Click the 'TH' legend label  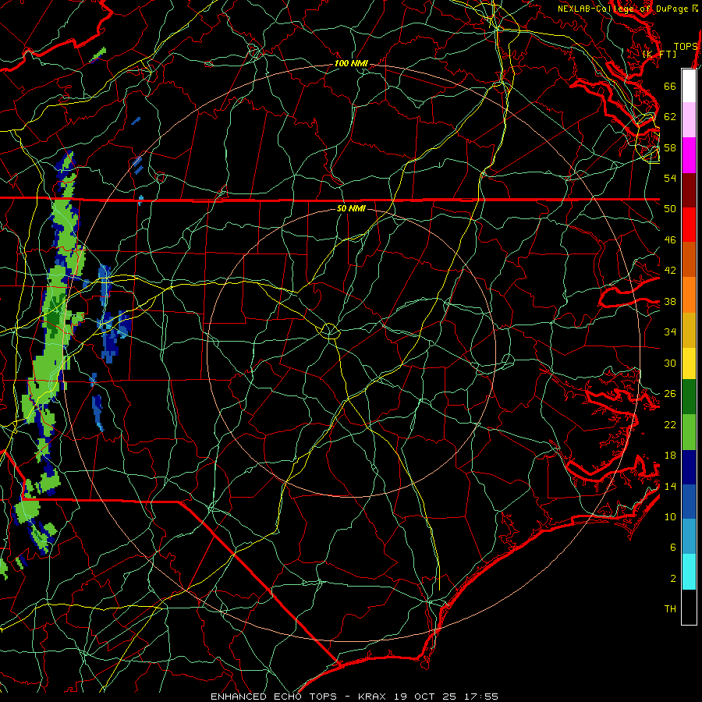coord(670,609)
